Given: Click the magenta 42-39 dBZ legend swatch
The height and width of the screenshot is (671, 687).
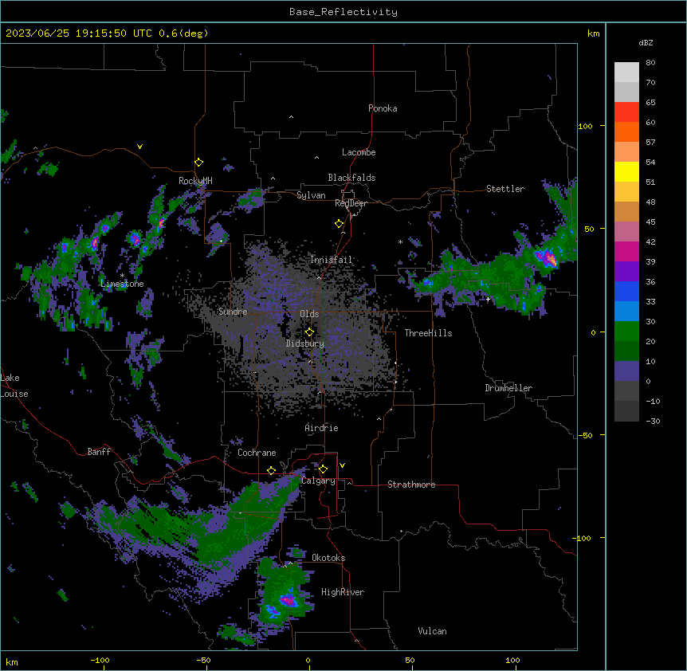Looking at the screenshot, I should coord(626,251).
